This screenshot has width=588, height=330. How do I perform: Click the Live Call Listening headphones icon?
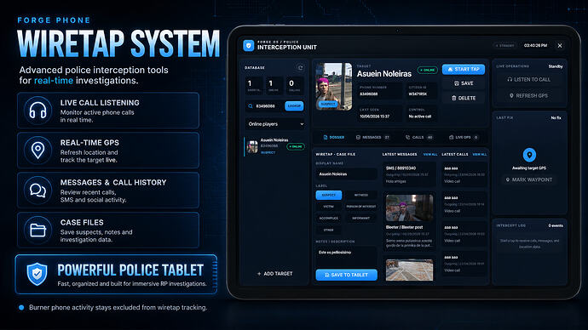37,111
